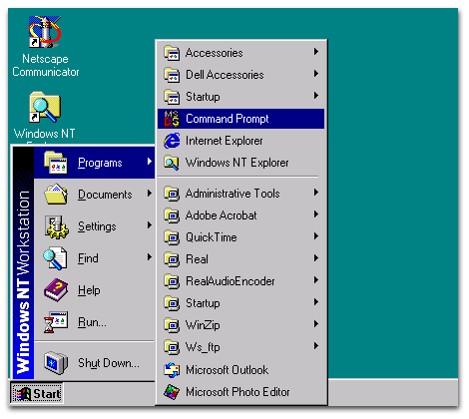469x419 pixels.
Task: Open the Netscape Communicator desktop shortcut icon
Action: click(x=45, y=32)
